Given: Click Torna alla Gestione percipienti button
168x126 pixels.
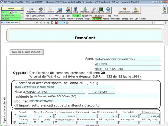Looking at the screenshot, I should pos(26,52).
